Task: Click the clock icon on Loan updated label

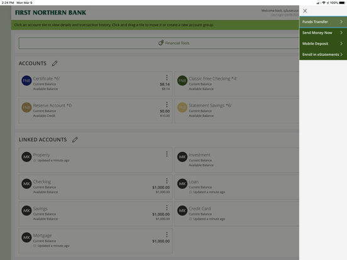Action: 190,192
